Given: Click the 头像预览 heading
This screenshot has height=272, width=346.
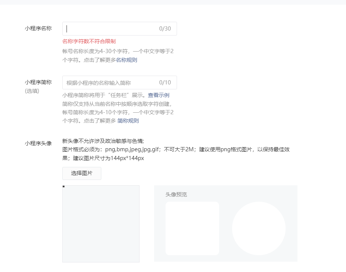Looking at the screenshot, I should pyautogui.click(x=176, y=194).
